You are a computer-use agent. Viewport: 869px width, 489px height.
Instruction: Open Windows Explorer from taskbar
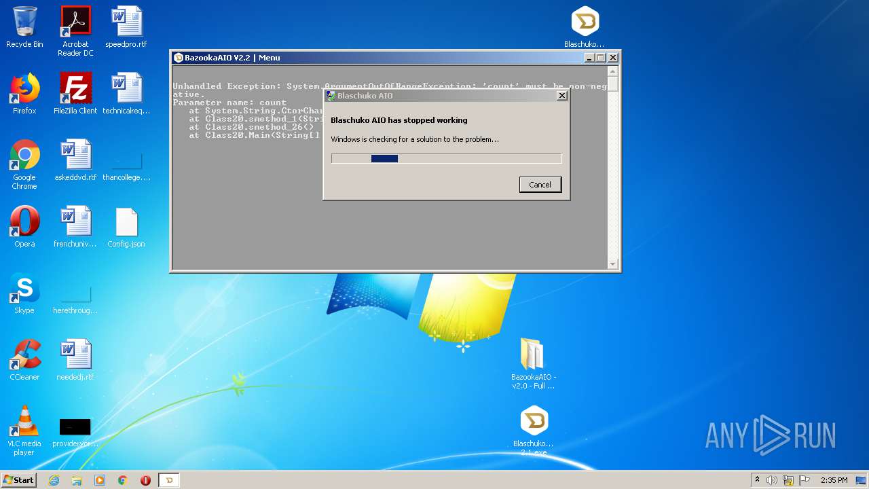point(77,480)
